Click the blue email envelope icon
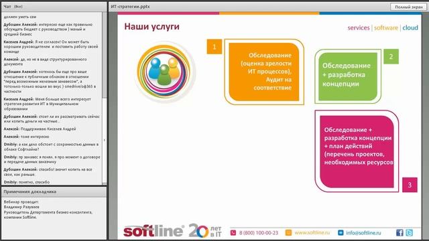Image resolution: width=429 pixels, height=241 pixels. [341, 232]
